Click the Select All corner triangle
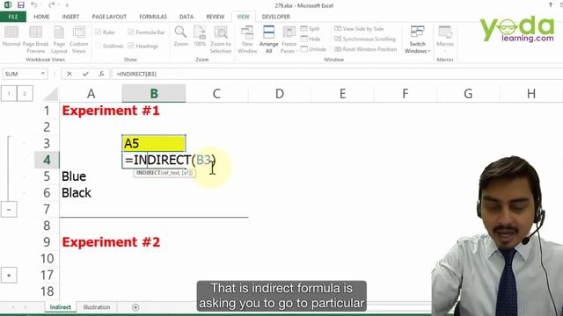Image resolution: width=563 pixels, height=316 pixels. point(52,94)
